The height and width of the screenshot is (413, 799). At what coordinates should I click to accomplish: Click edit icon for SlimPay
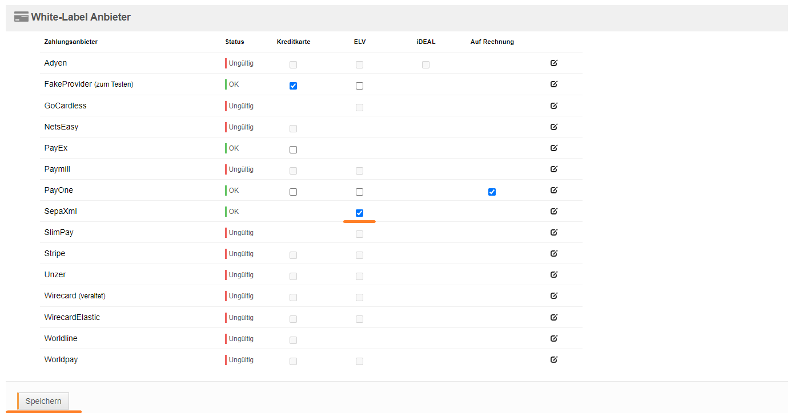tap(553, 232)
